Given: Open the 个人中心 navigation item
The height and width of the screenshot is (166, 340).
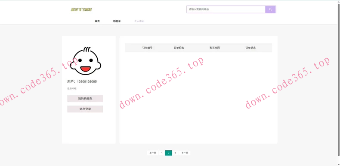Looking at the screenshot, I should [139, 21].
